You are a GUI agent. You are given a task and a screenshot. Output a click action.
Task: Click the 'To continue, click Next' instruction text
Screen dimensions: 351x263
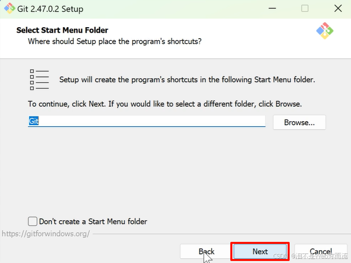165,104
